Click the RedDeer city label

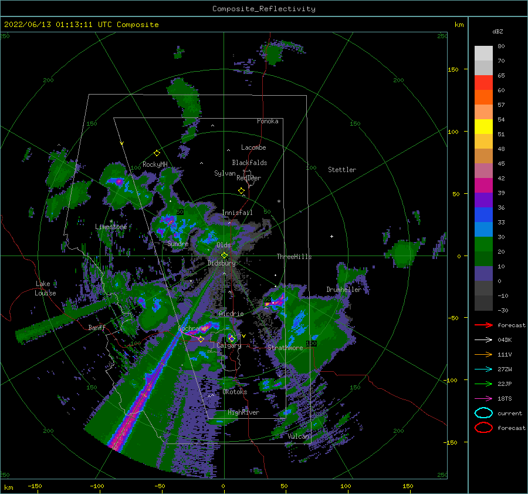coord(249,178)
